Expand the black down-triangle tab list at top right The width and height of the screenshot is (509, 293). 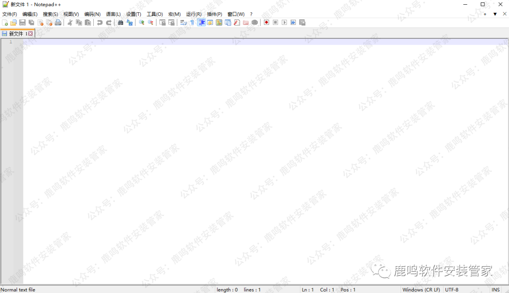(495, 14)
